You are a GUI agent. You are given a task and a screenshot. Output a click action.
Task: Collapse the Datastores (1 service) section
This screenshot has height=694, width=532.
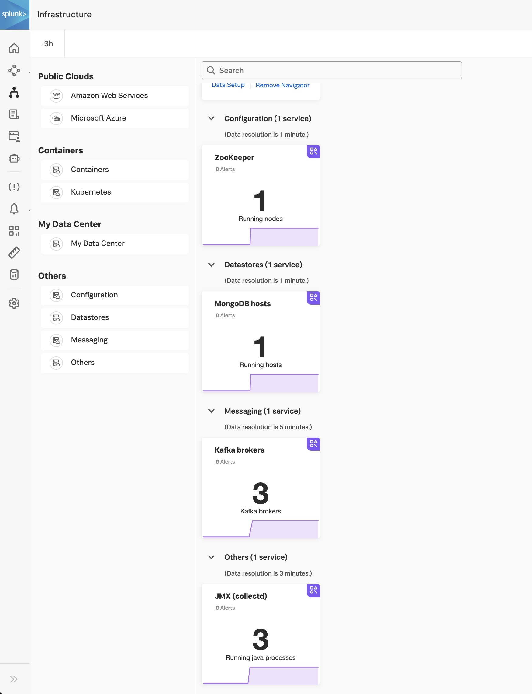tap(212, 265)
